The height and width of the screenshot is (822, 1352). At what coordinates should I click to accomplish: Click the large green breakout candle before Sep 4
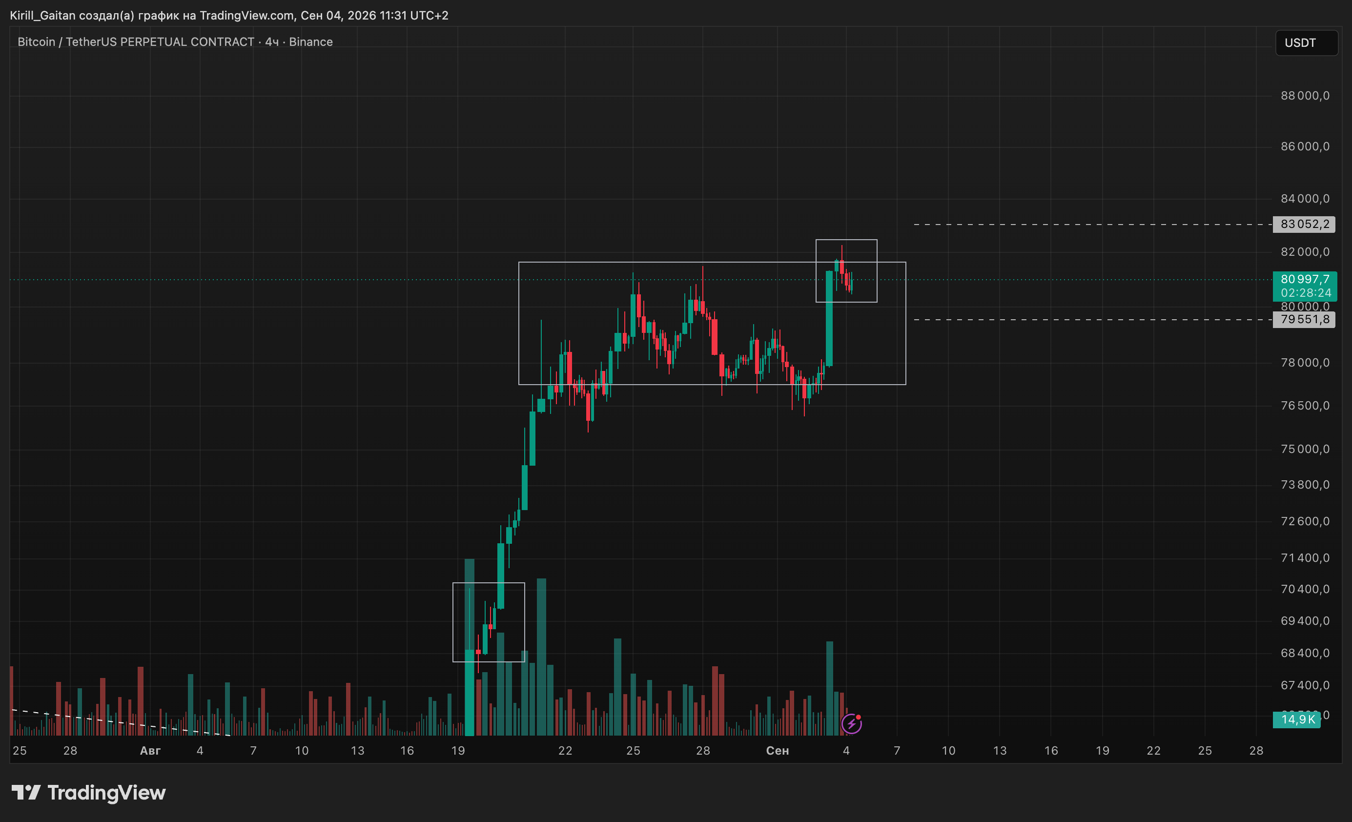click(830, 318)
